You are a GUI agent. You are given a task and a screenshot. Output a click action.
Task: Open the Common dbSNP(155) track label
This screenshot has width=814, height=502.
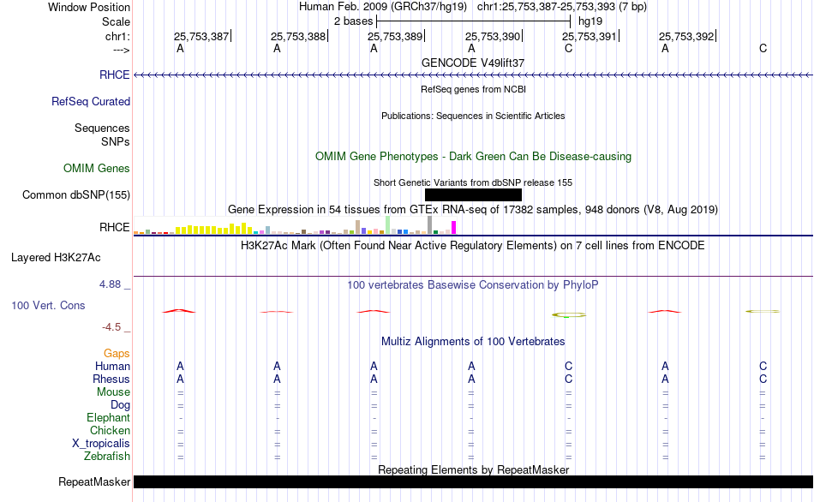pos(75,194)
